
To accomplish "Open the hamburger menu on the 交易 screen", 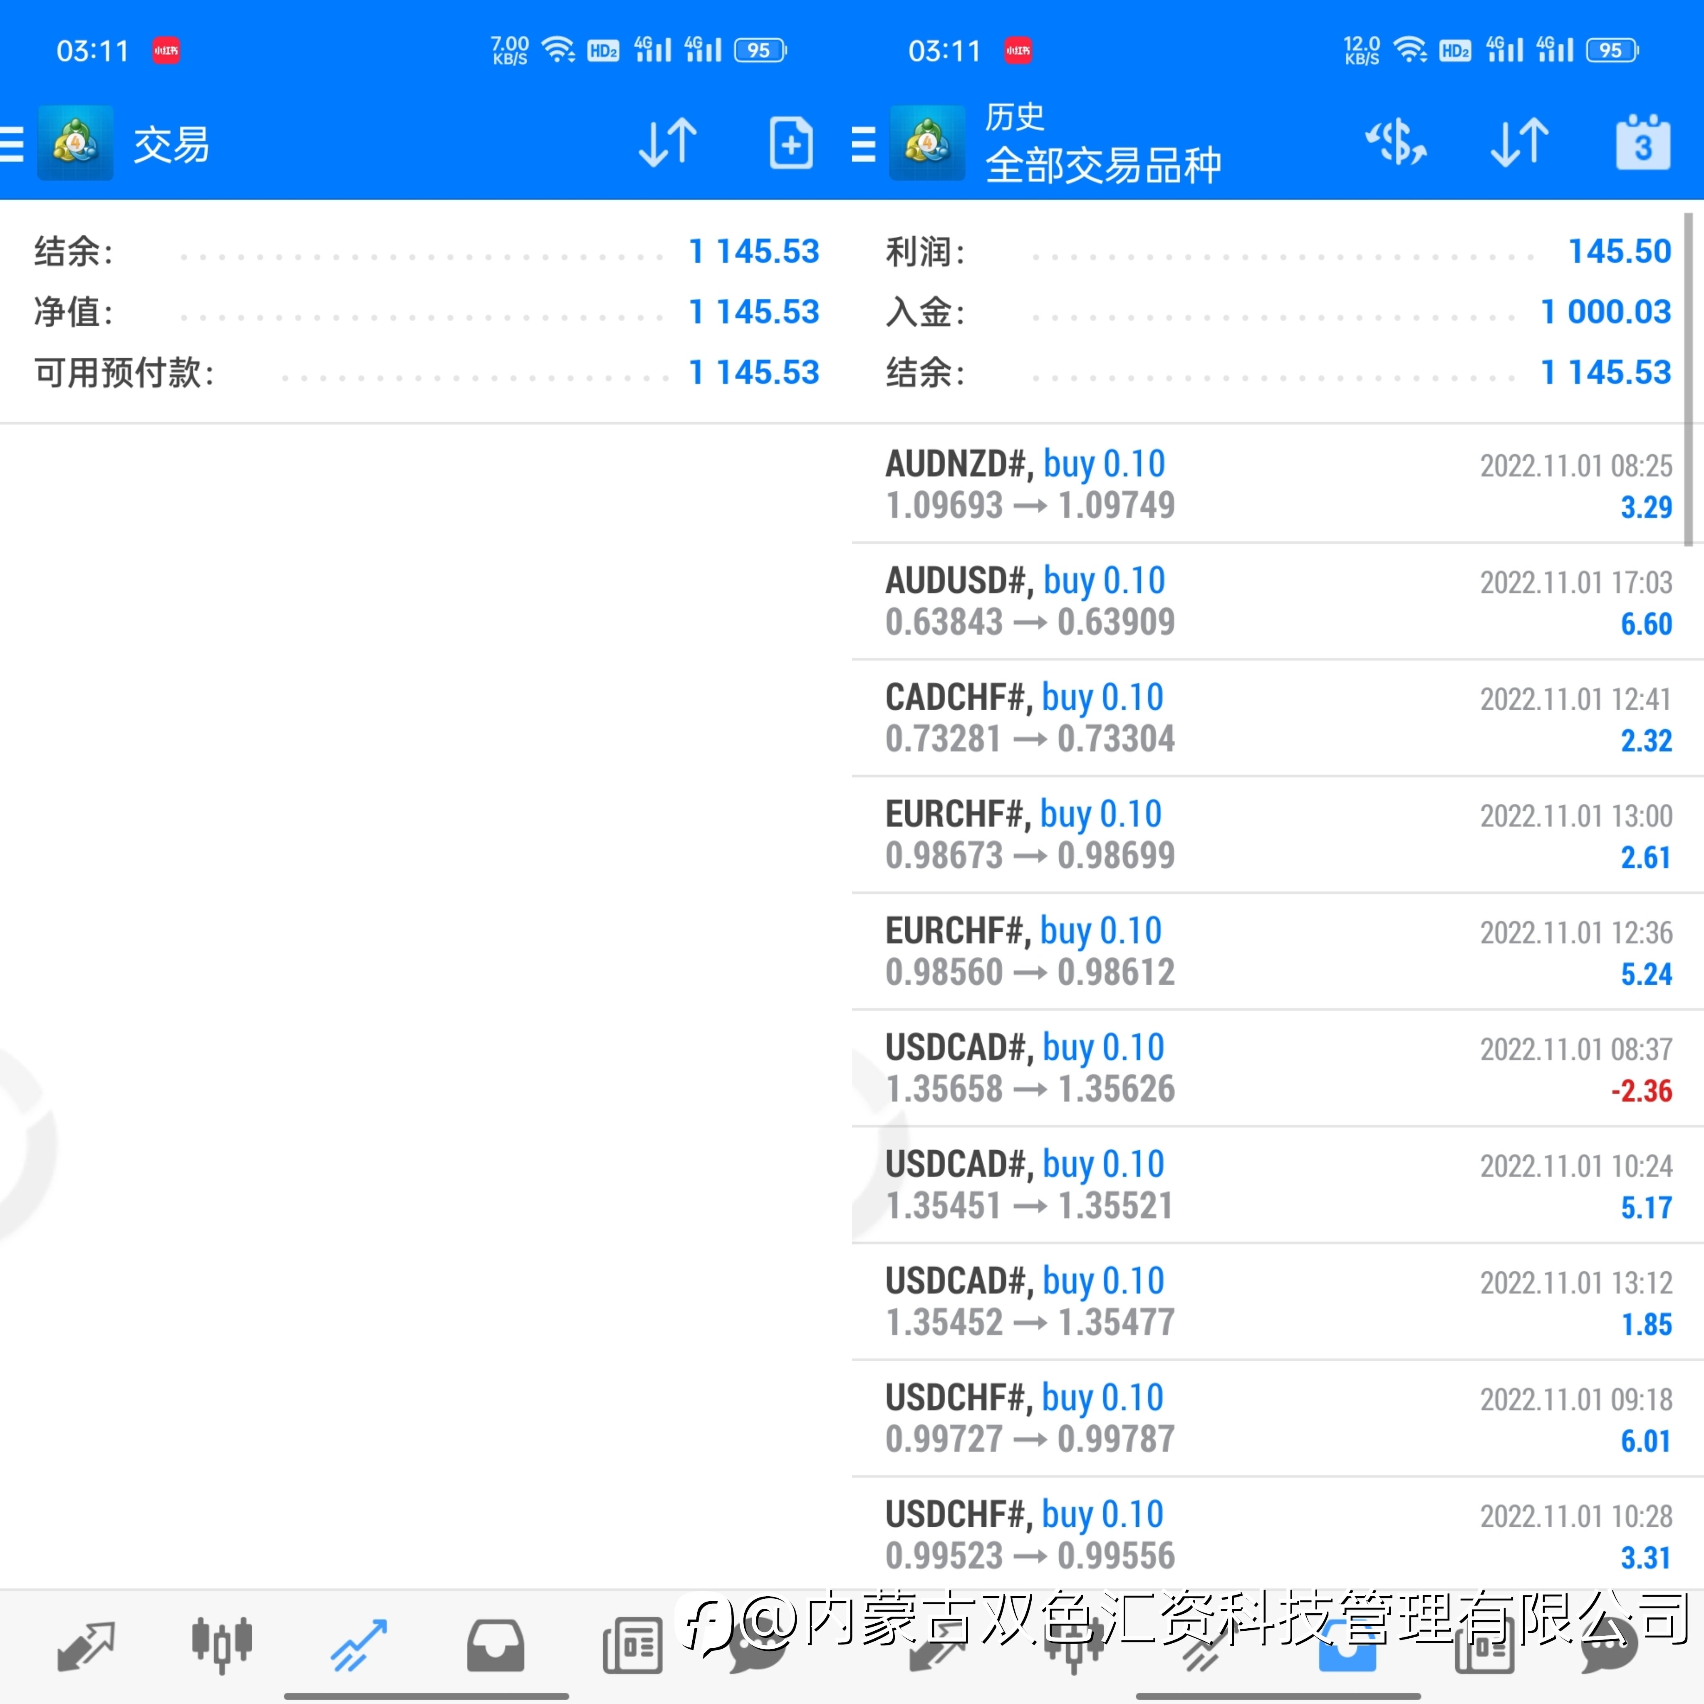I will pyautogui.click(x=12, y=144).
